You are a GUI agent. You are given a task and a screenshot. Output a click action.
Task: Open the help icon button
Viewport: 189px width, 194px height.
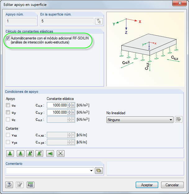[x=9, y=185]
